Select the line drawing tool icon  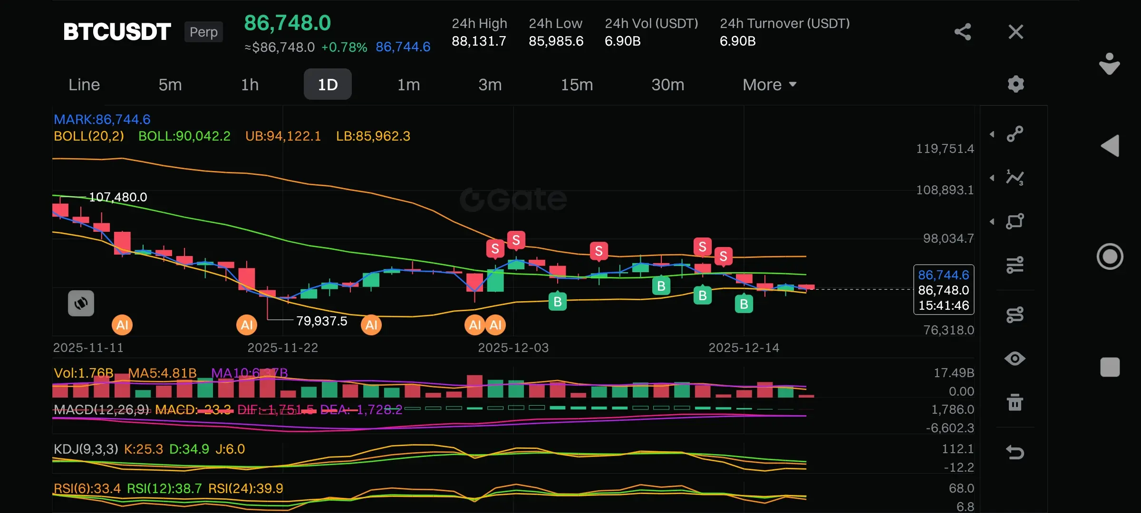pyautogui.click(x=1015, y=134)
